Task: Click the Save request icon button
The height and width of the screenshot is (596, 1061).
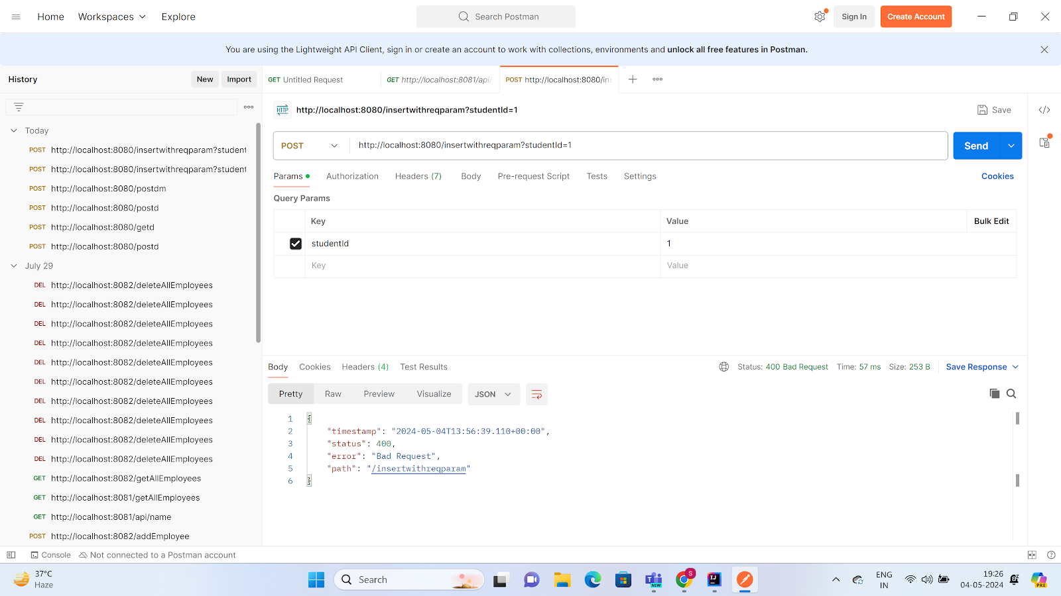Action: pyautogui.click(x=994, y=110)
